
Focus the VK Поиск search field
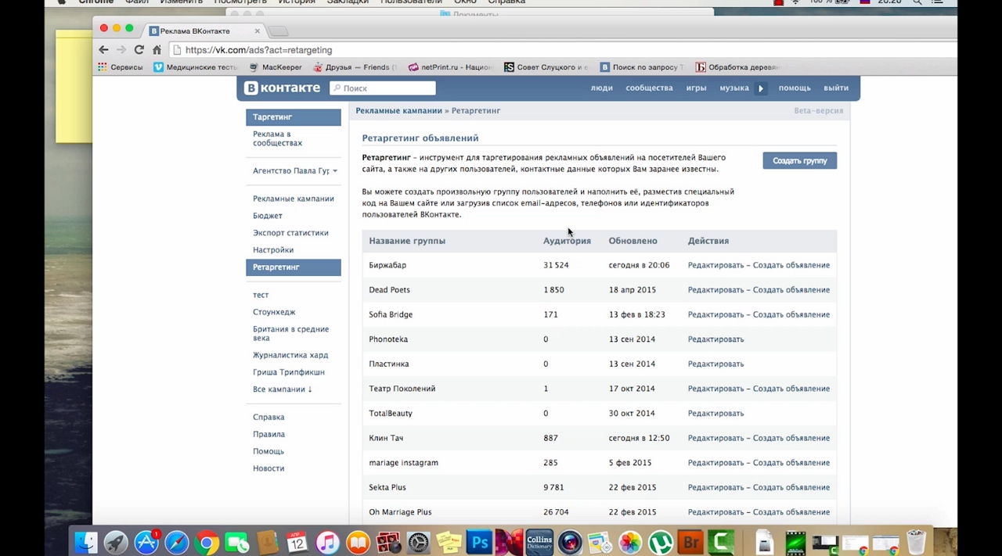pos(383,88)
